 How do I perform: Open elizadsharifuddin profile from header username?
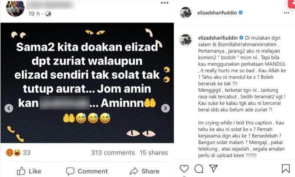tap(217, 13)
